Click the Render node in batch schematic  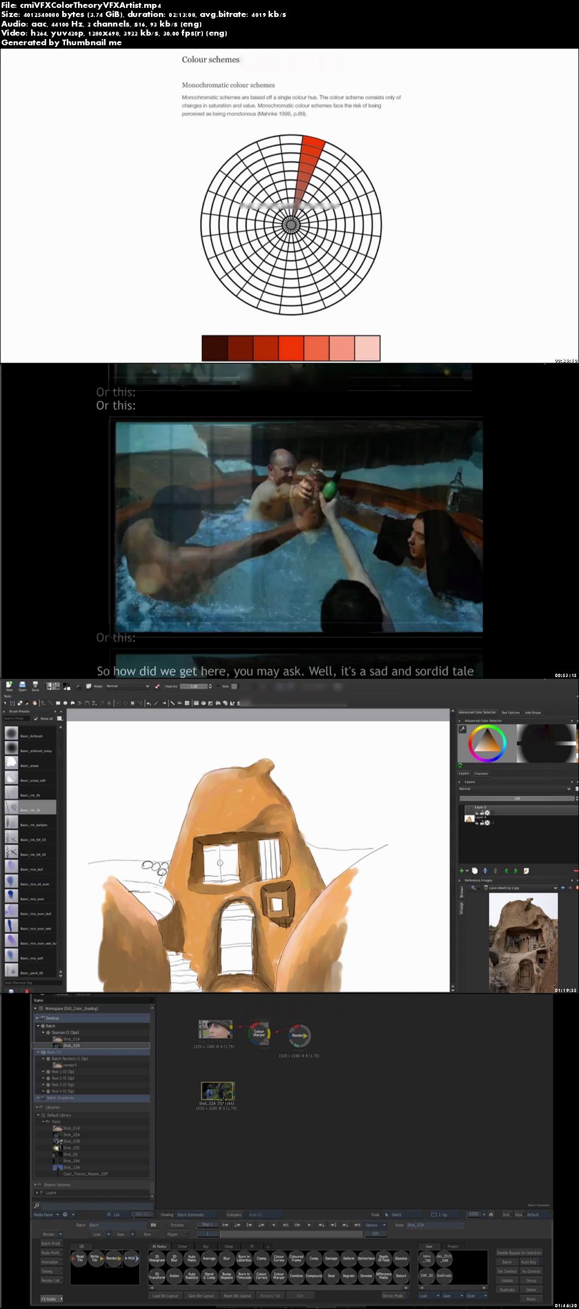[x=299, y=1035]
